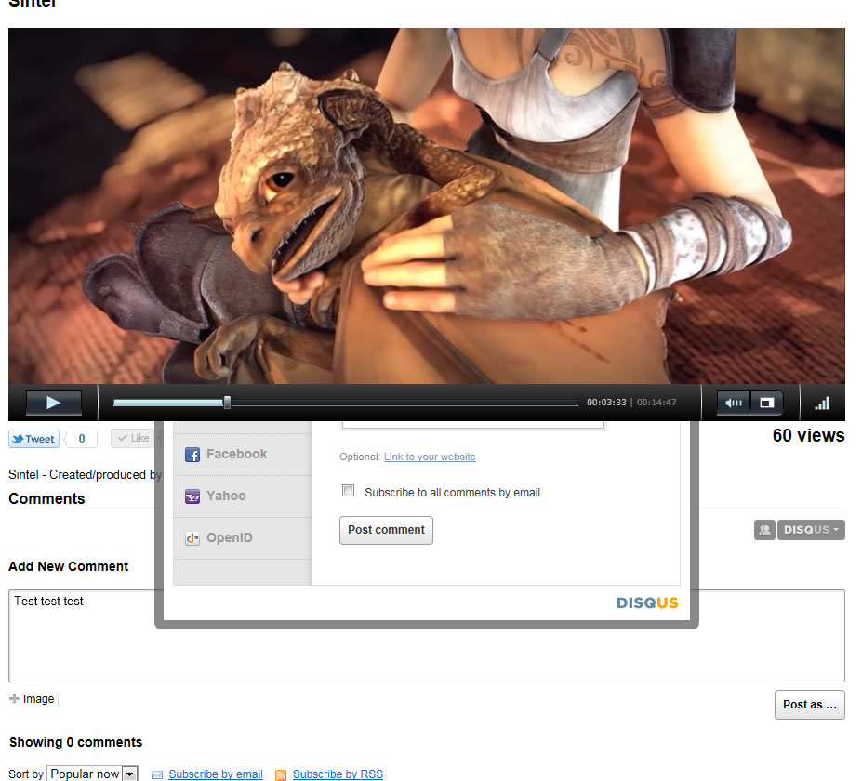Click Subscribe by RSS link
This screenshot has width=862, height=781.
point(338,774)
